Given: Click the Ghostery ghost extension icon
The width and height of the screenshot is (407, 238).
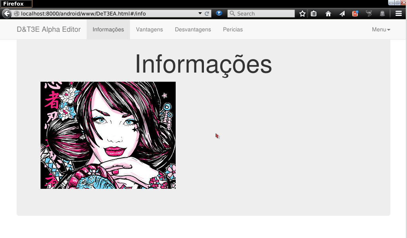Looking at the screenshot, I should [x=382, y=13].
